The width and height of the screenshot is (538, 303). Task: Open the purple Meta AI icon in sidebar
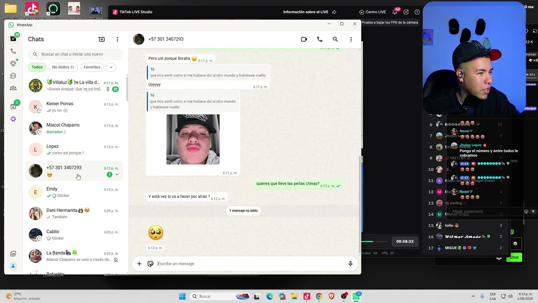coord(13,119)
